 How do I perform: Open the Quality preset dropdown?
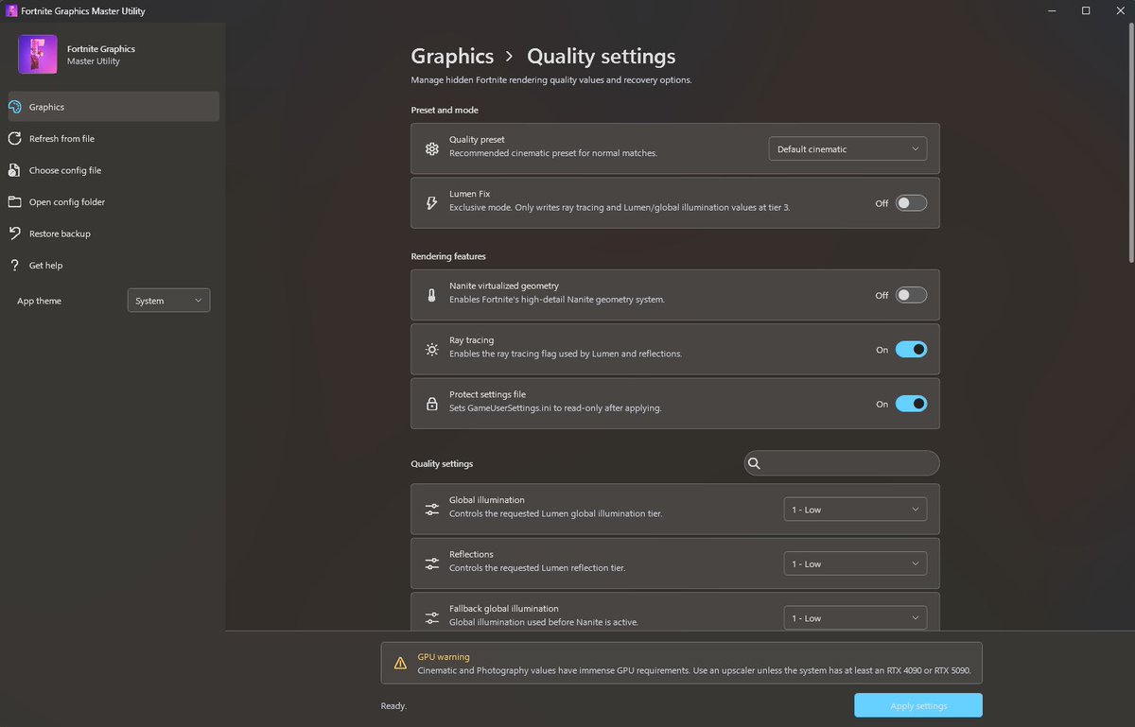pyautogui.click(x=847, y=148)
